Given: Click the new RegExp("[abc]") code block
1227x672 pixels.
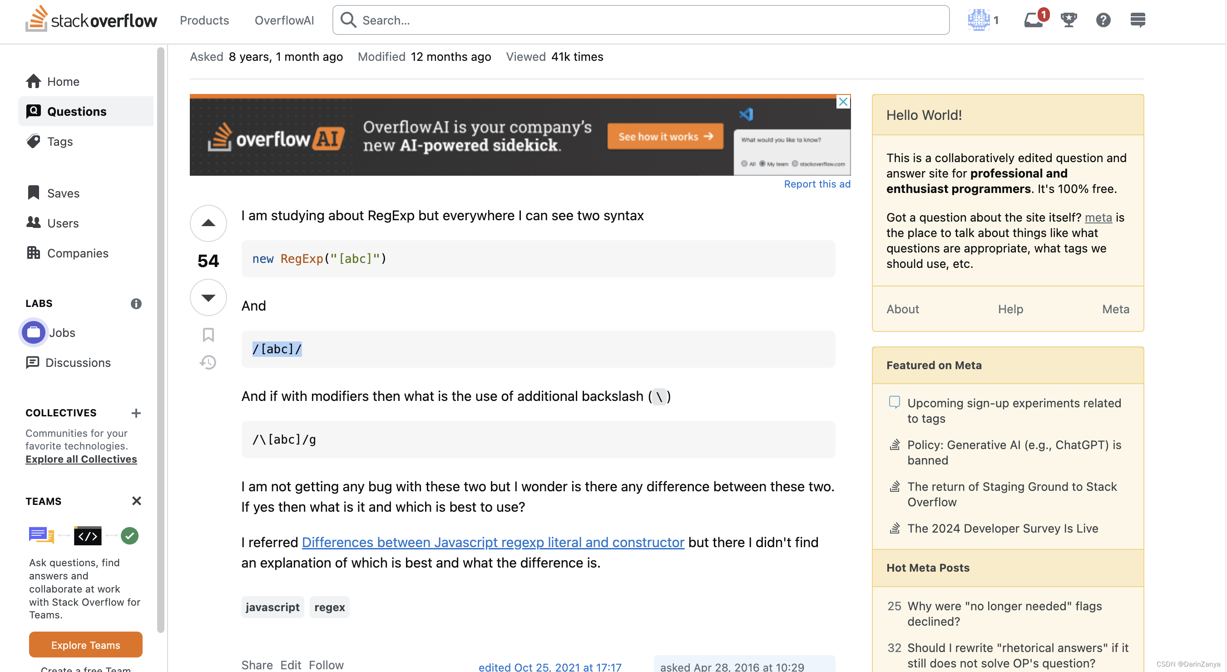Looking at the screenshot, I should coord(538,259).
